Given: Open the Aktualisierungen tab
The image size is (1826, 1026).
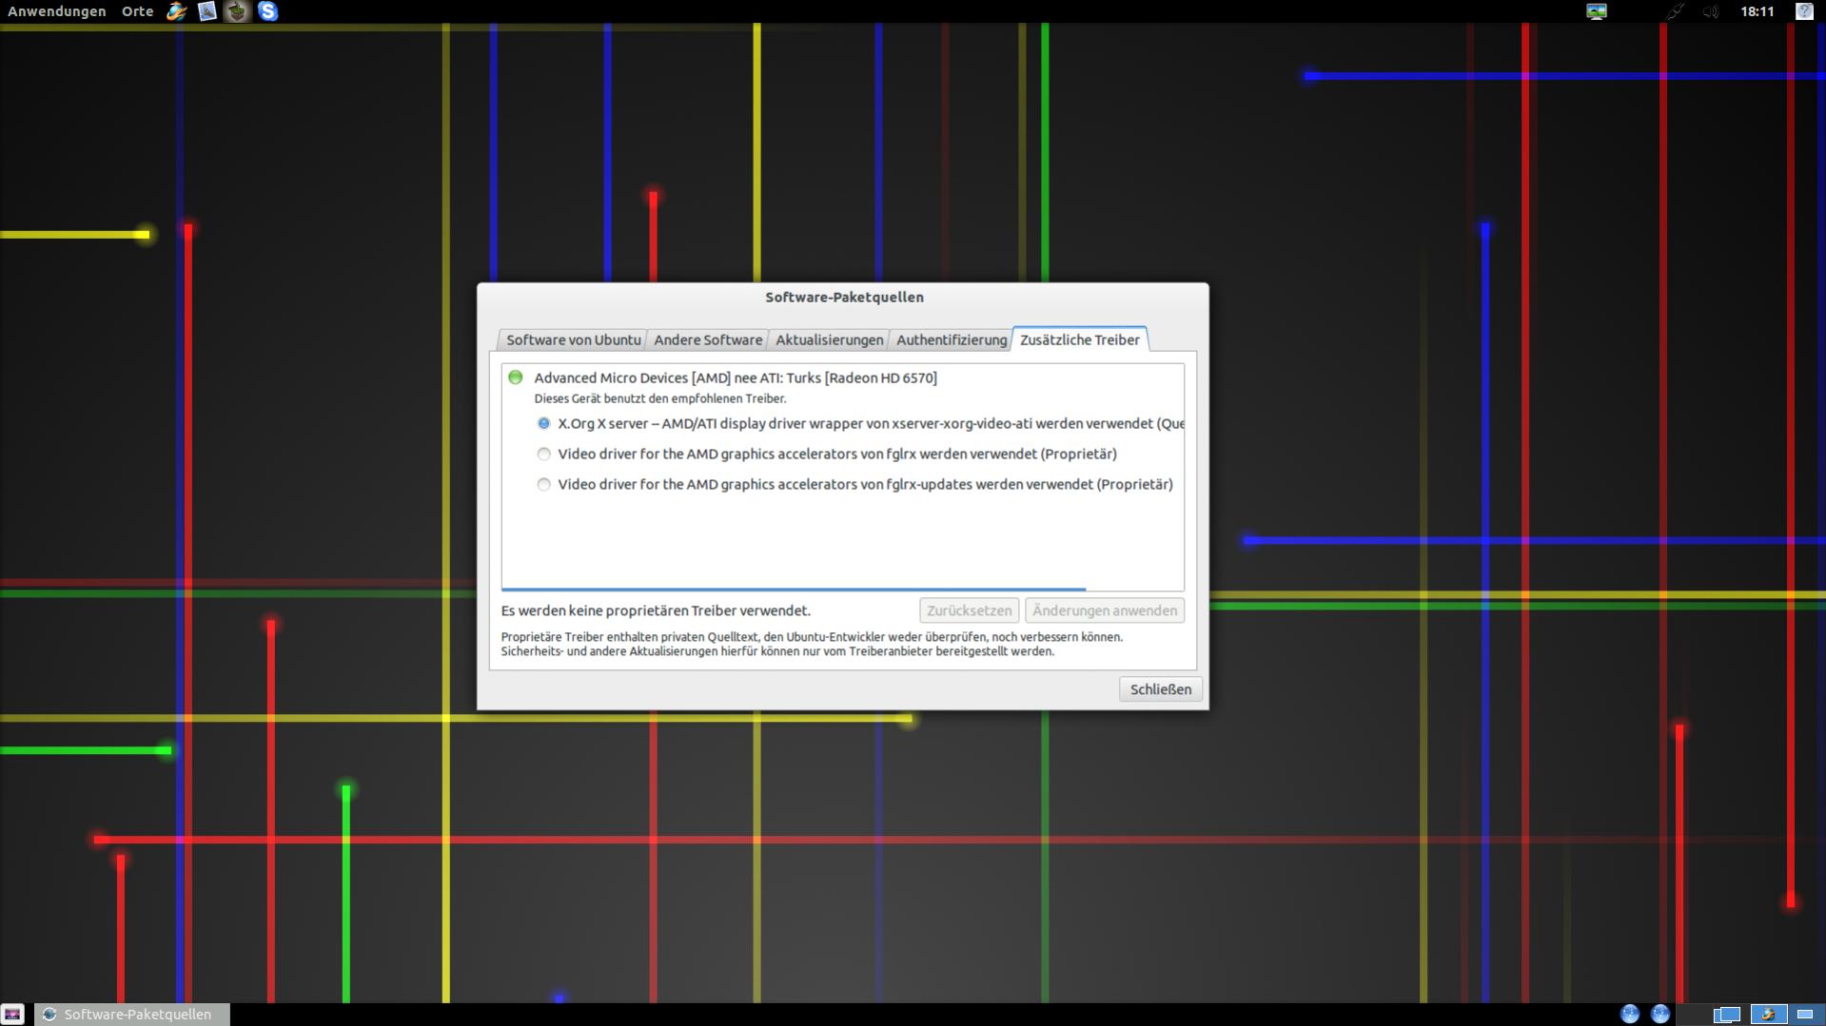Looking at the screenshot, I should pos(829,339).
